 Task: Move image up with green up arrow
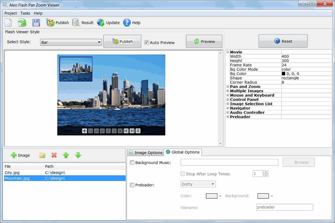click(x=66, y=155)
